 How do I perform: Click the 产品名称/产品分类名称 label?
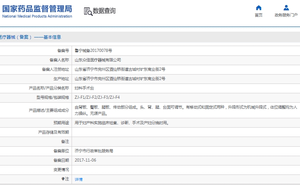point(49,88)
